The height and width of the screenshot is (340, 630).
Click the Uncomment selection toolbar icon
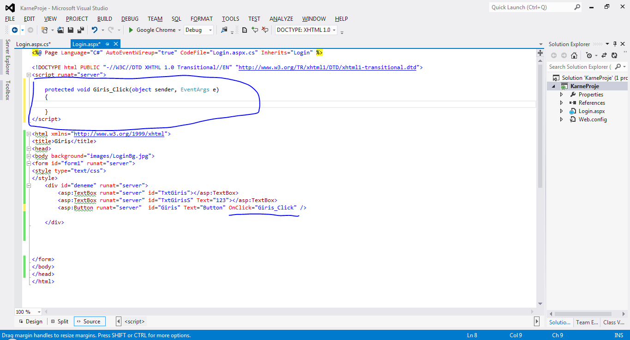(x=265, y=30)
